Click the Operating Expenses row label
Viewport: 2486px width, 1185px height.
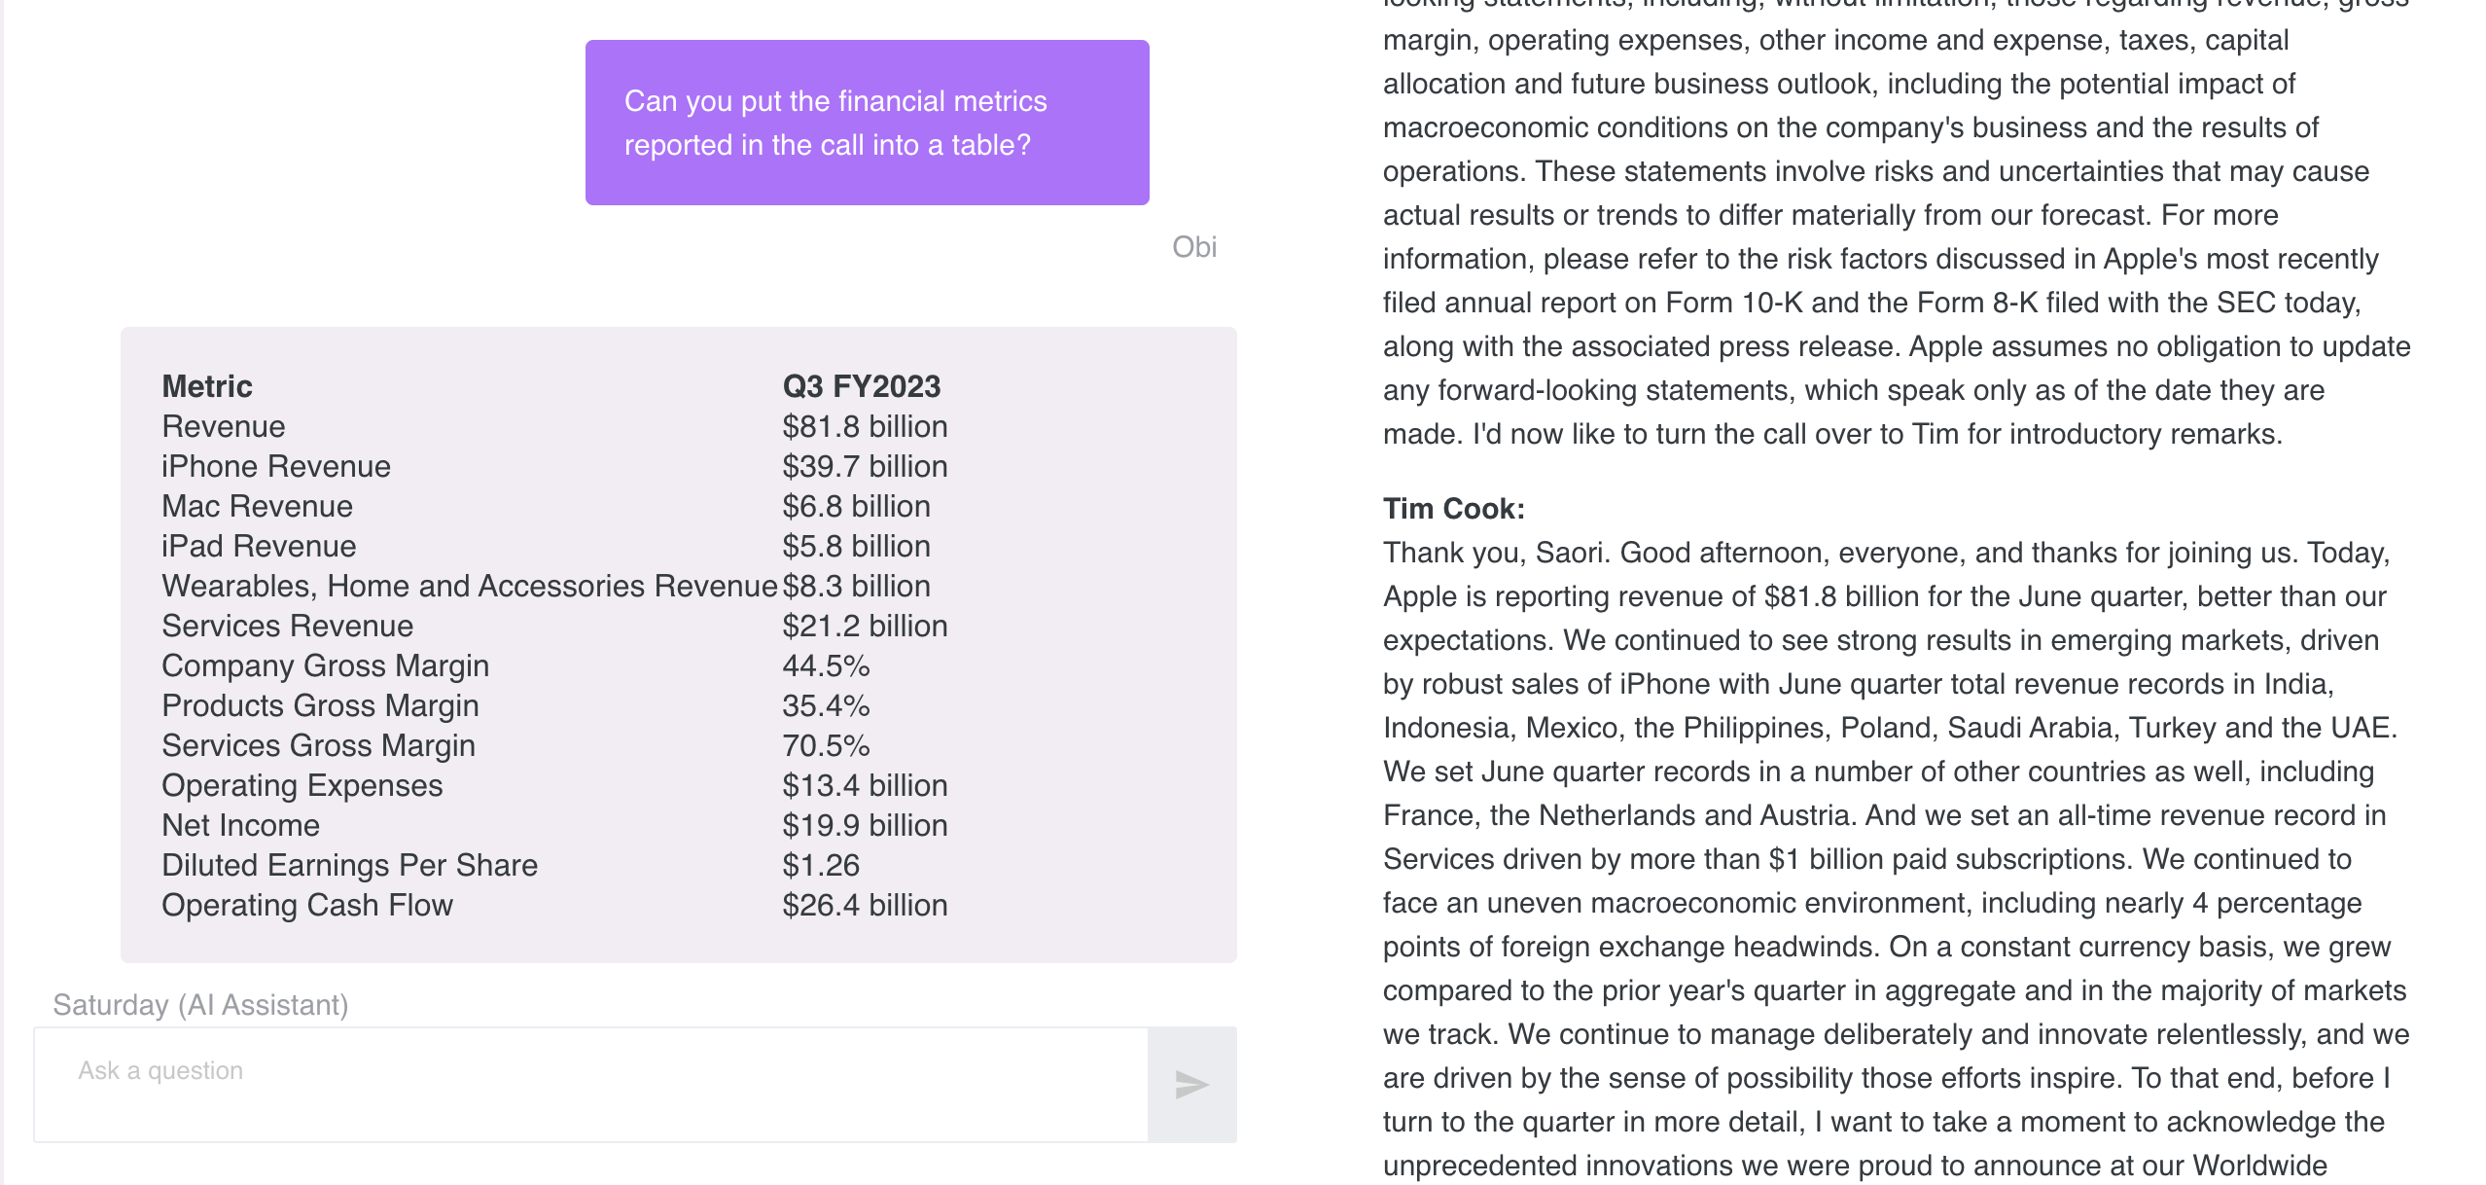[x=302, y=785]
